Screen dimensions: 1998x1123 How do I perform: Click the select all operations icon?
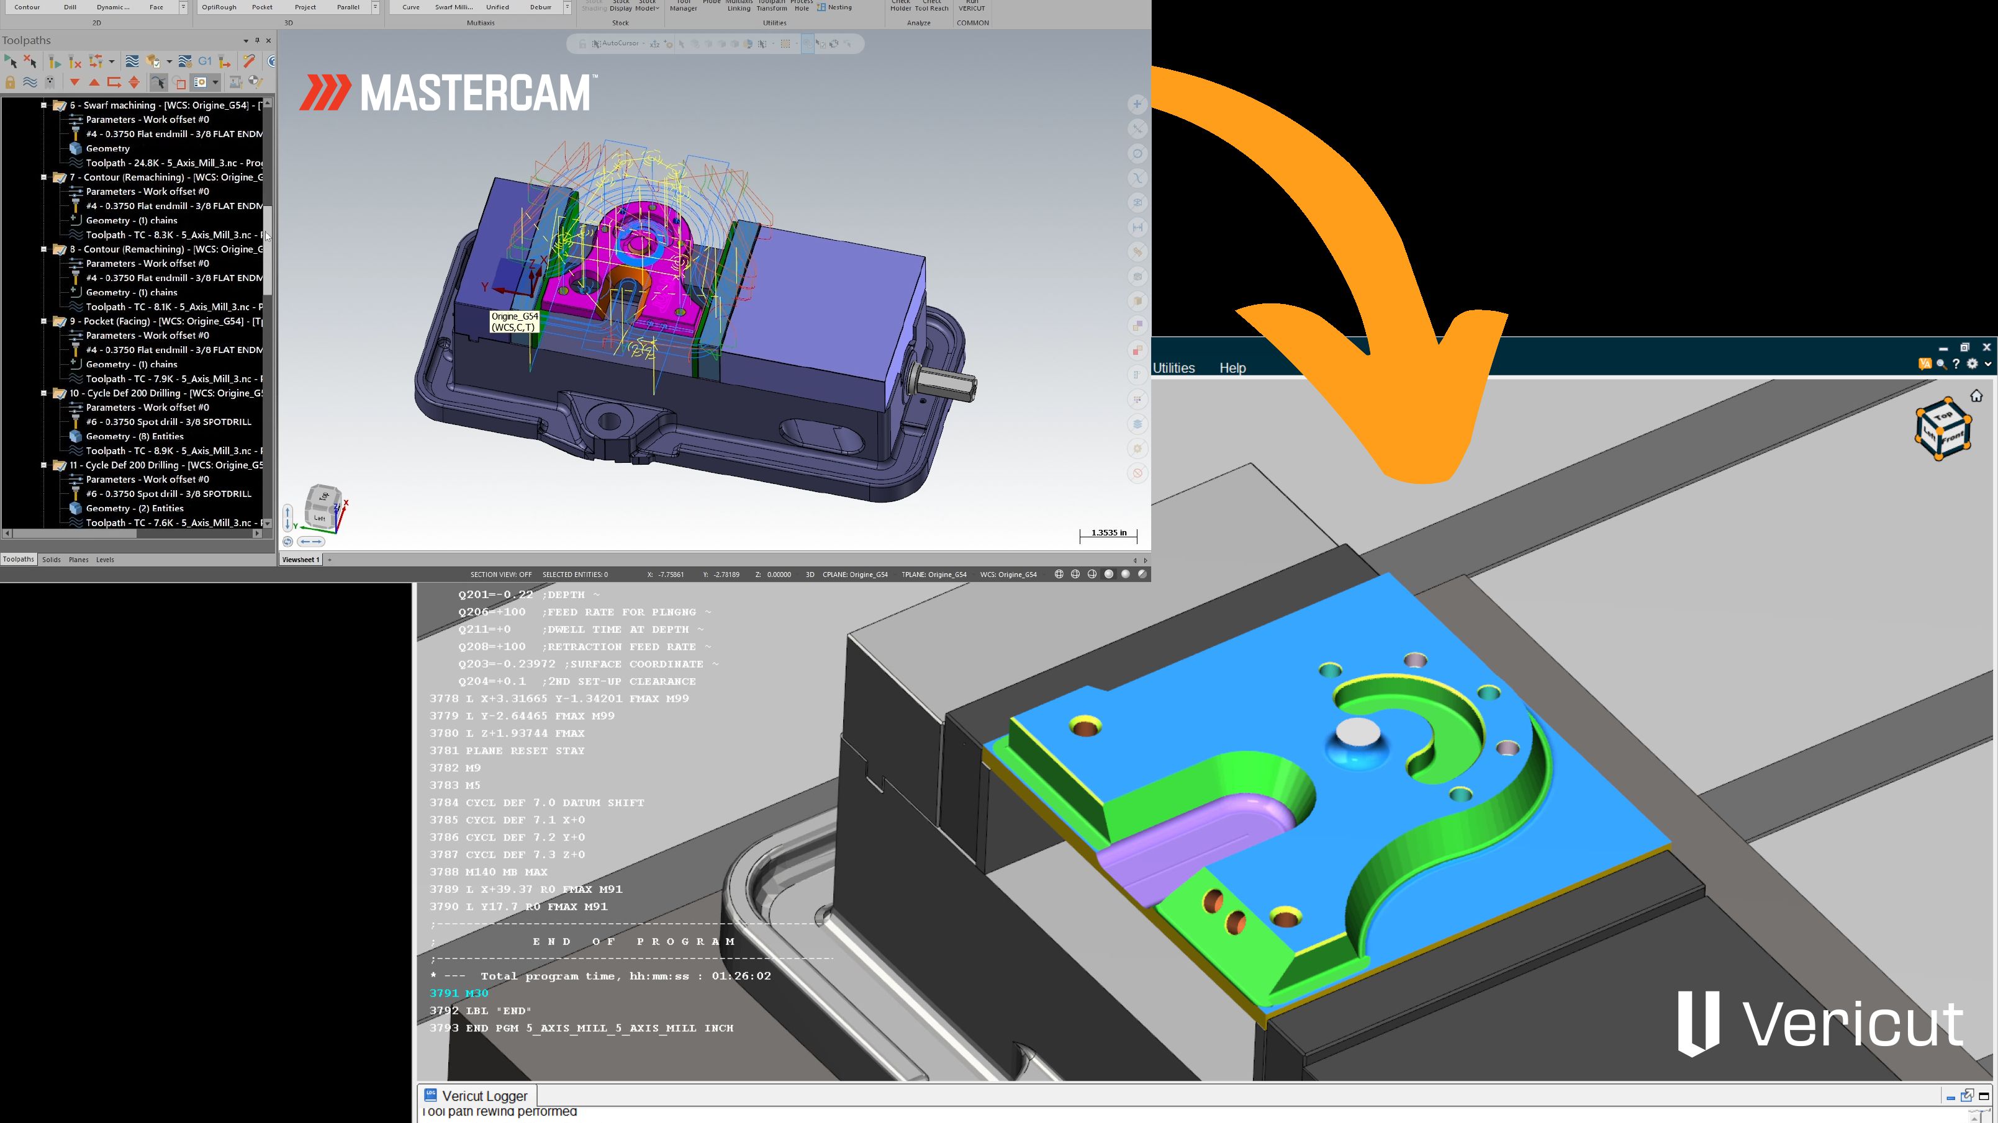point(10,61)
